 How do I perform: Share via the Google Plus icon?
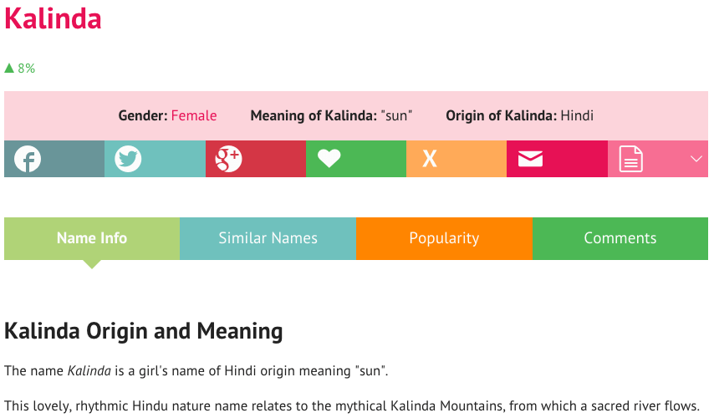pos(256,159)
